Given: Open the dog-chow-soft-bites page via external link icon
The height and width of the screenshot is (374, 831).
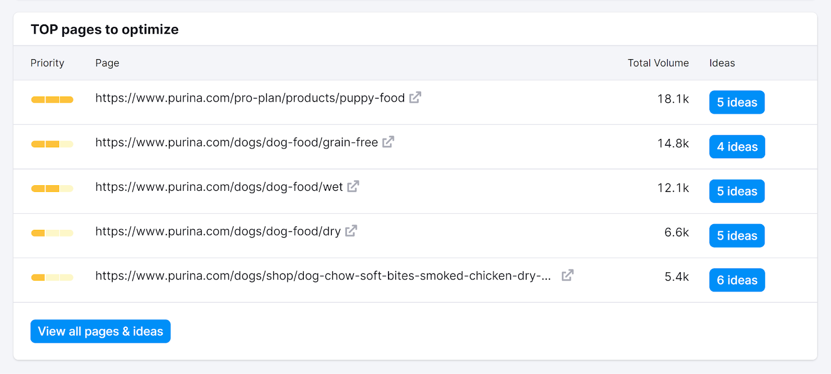Looking at the screenshot, I should coord(568,275).
